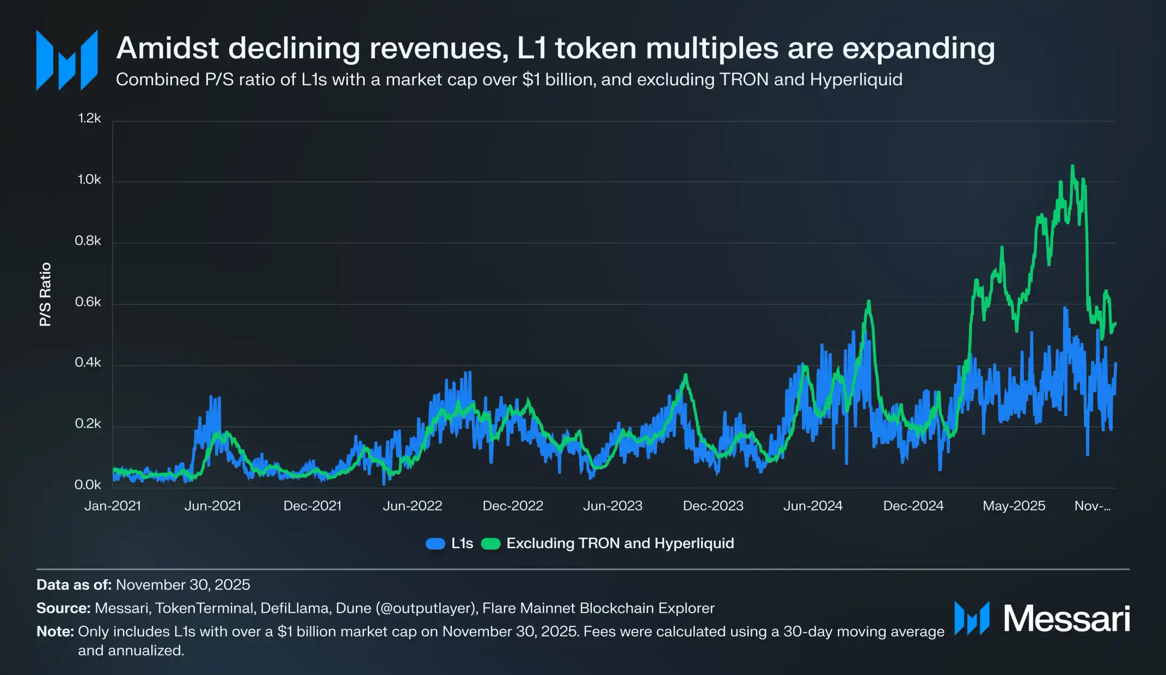Toggle Excluding TRON and Hyperliquid legend label
Screen dimensions: 1166x675
tap(620, 543)
